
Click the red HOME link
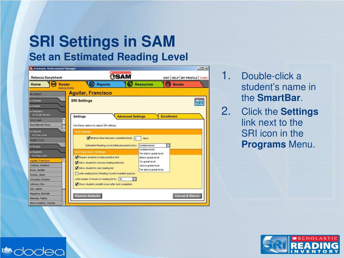(204, 78)
